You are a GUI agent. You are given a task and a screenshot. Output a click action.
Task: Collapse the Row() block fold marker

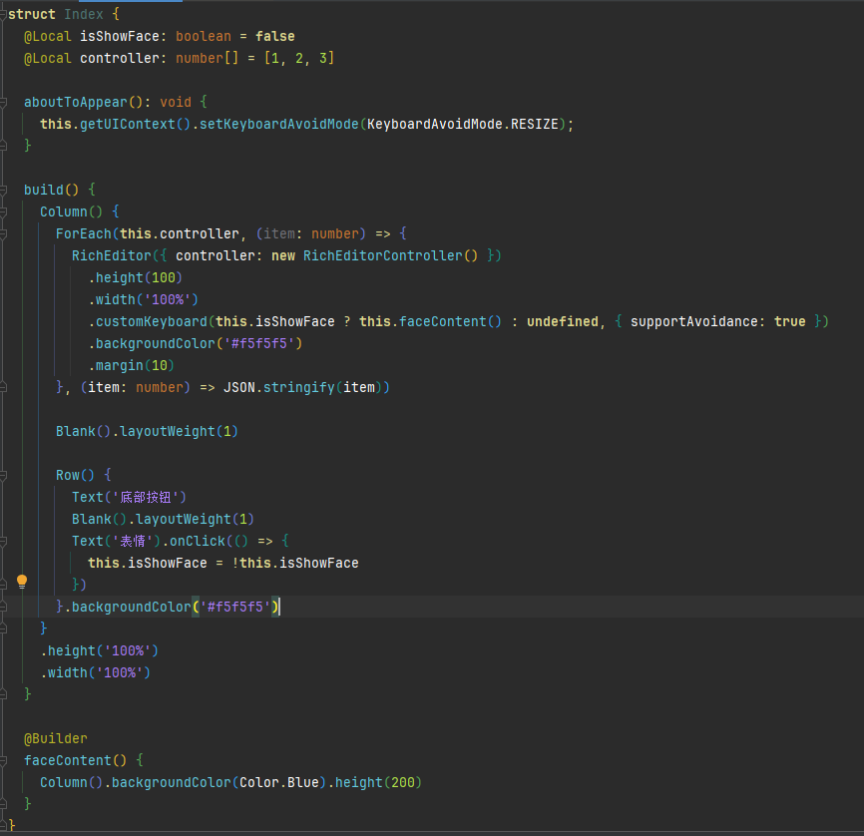(4, 475)
